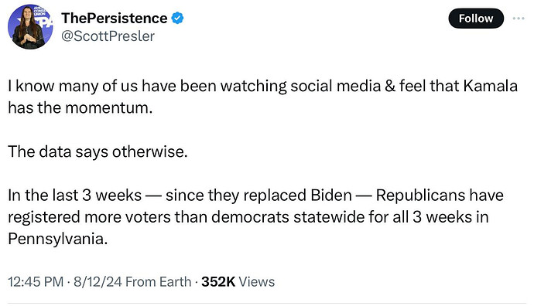Click the paragraph mentioning Kamala's momentum
Screen dimensions: 534x306
tap(262, 97)
